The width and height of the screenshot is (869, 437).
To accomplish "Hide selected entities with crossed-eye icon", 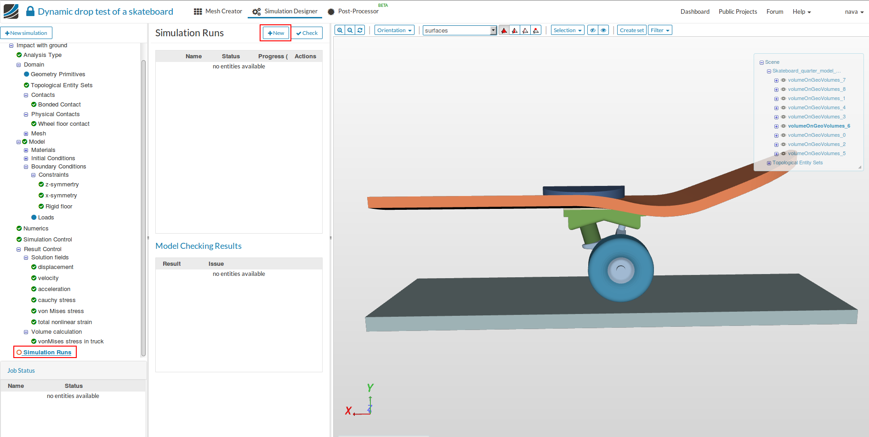I will click(x=593, y=30).
